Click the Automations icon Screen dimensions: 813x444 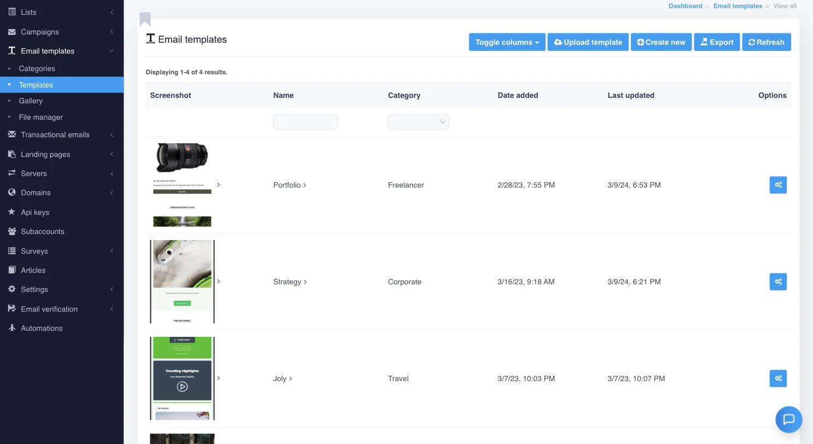tap(11, 328)
